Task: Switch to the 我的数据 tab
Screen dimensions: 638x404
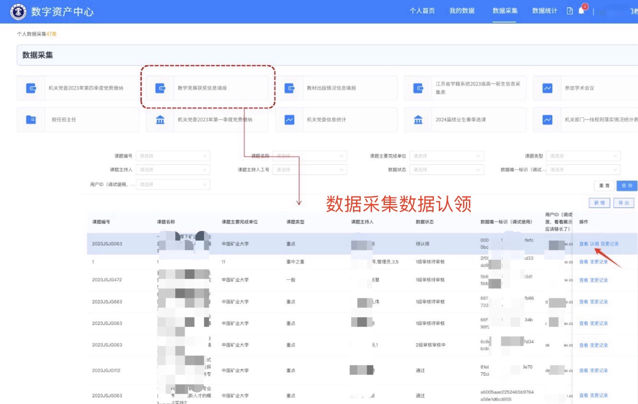Action: tap(462, 11)
